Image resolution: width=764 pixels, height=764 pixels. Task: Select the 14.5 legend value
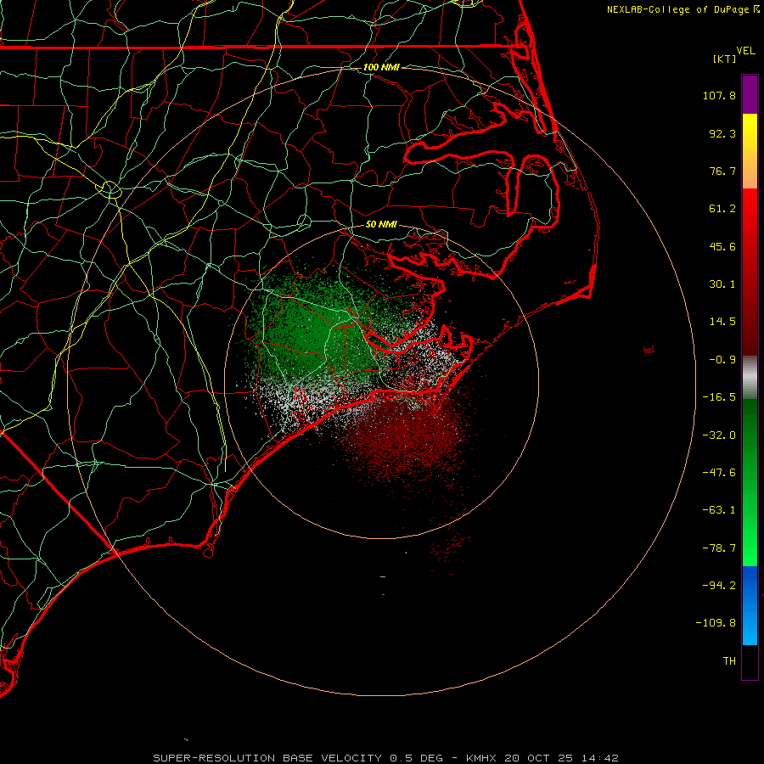722,322
